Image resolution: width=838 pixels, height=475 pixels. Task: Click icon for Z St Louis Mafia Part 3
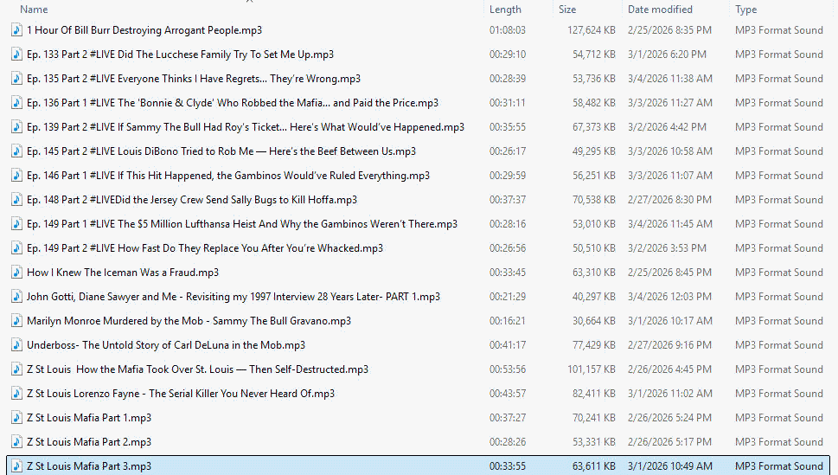[16, 466]
